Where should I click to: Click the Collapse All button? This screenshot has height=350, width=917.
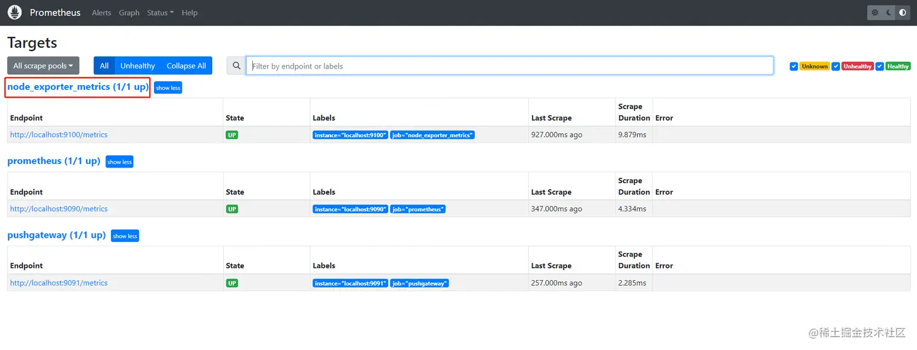pyautogui.click(x=186, y=66)
